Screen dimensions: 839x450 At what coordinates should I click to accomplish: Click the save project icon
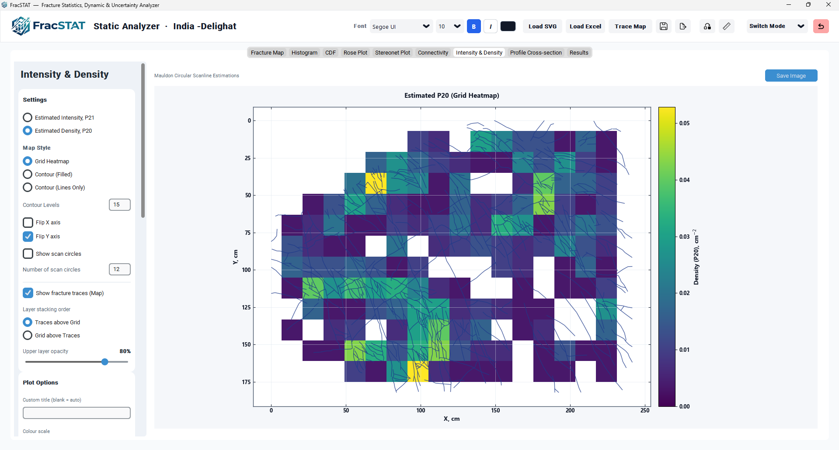pyautogui.click(x=664, y=26)
